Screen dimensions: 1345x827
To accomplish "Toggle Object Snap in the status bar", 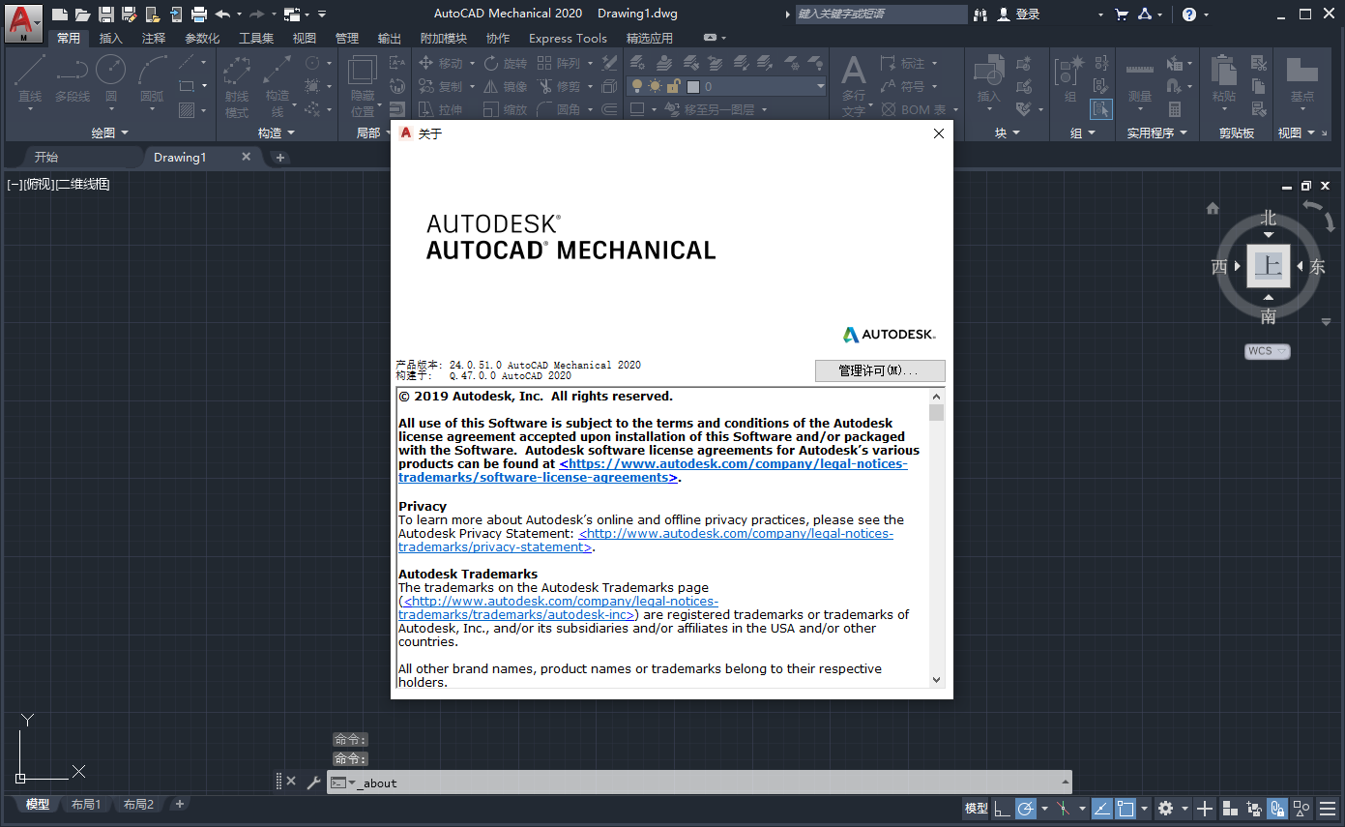I will tap(1124, 809).
